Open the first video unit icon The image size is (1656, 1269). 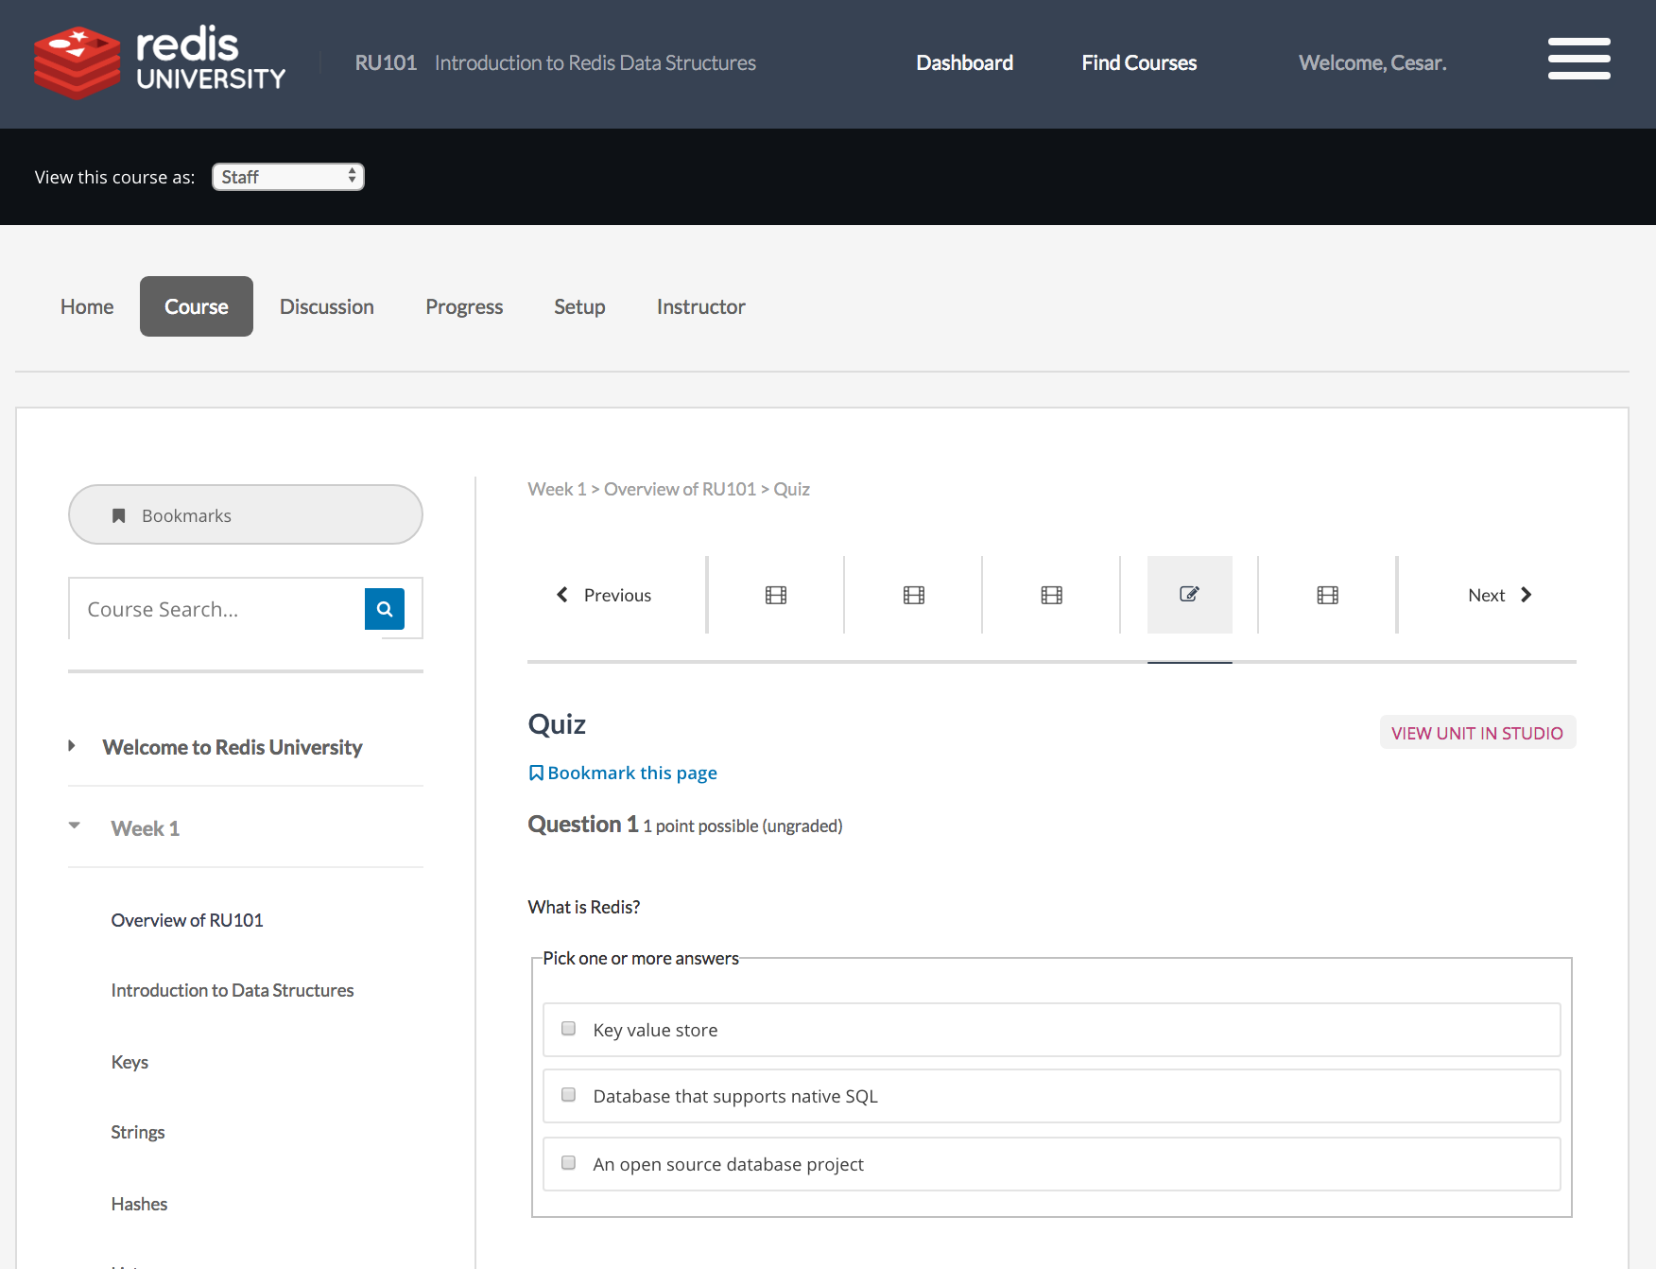[776, 595]
